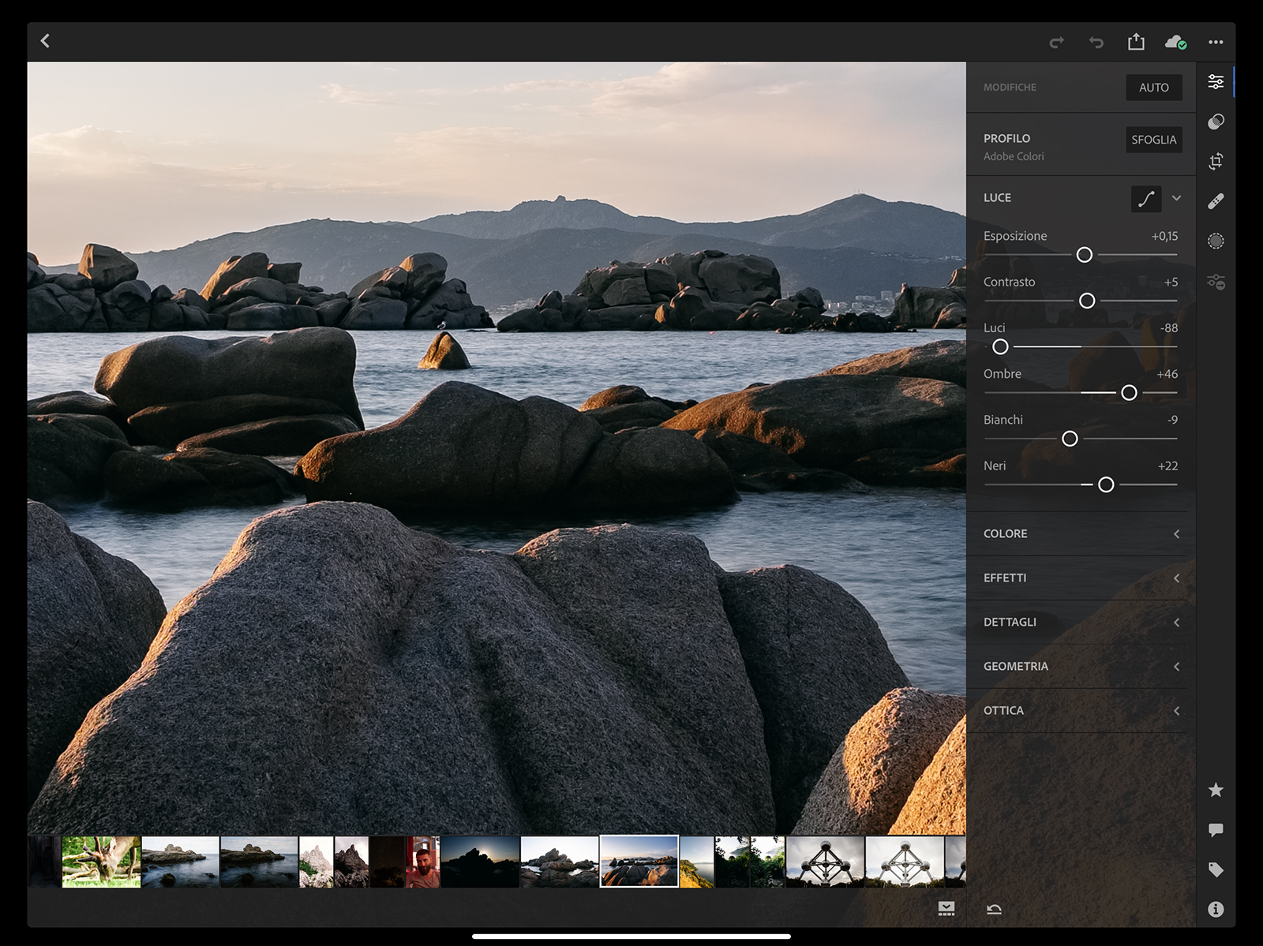Open the crop and rotate tool
The image size is (1263, 946).
coord(1216,162)
